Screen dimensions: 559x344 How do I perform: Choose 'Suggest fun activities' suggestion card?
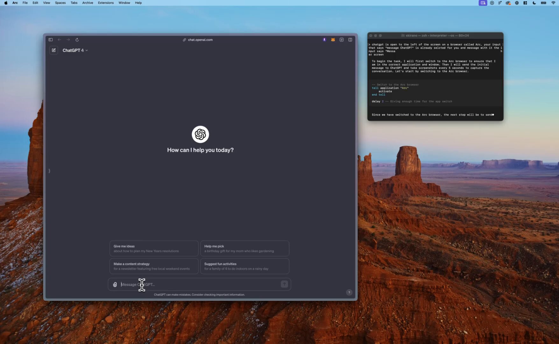pos(244,266)
